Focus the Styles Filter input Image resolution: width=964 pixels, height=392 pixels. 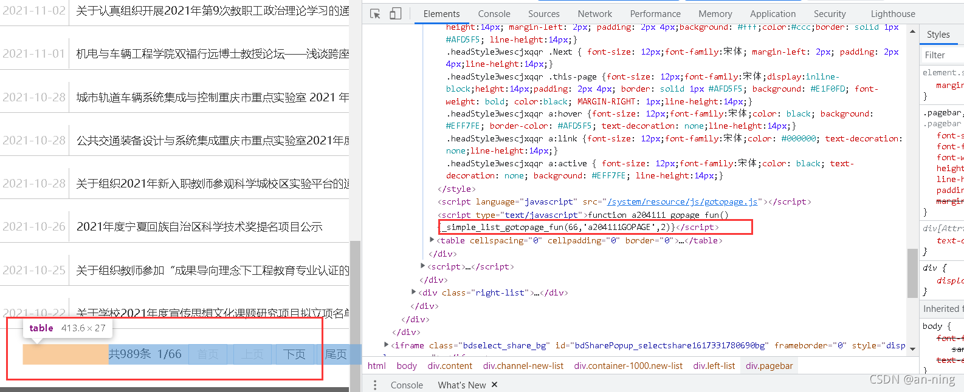(x=943, y=55)
